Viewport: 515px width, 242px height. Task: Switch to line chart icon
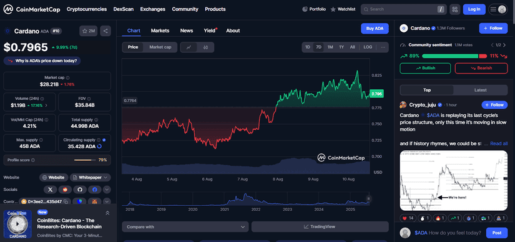click(189, 47)
